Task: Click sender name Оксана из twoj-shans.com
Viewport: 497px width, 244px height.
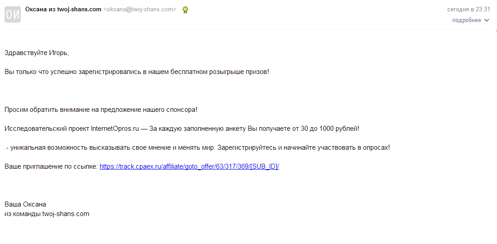Action: pyautogui.click(x=63, y=9)
